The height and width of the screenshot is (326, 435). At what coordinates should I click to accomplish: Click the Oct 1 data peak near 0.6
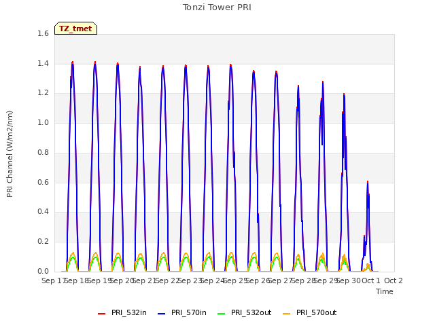368,182
